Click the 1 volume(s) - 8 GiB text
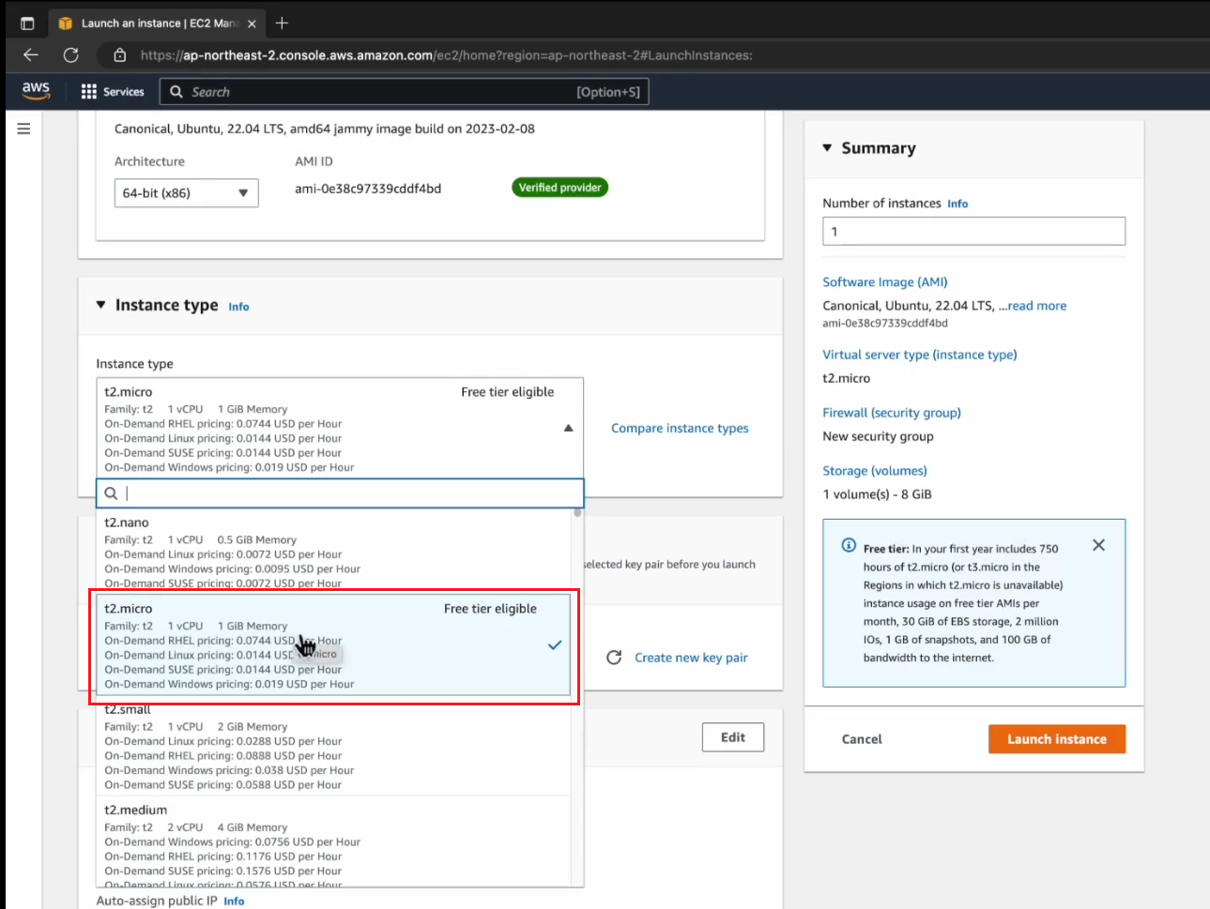This screenshot has width=1210, height=909. coord(877,494)
